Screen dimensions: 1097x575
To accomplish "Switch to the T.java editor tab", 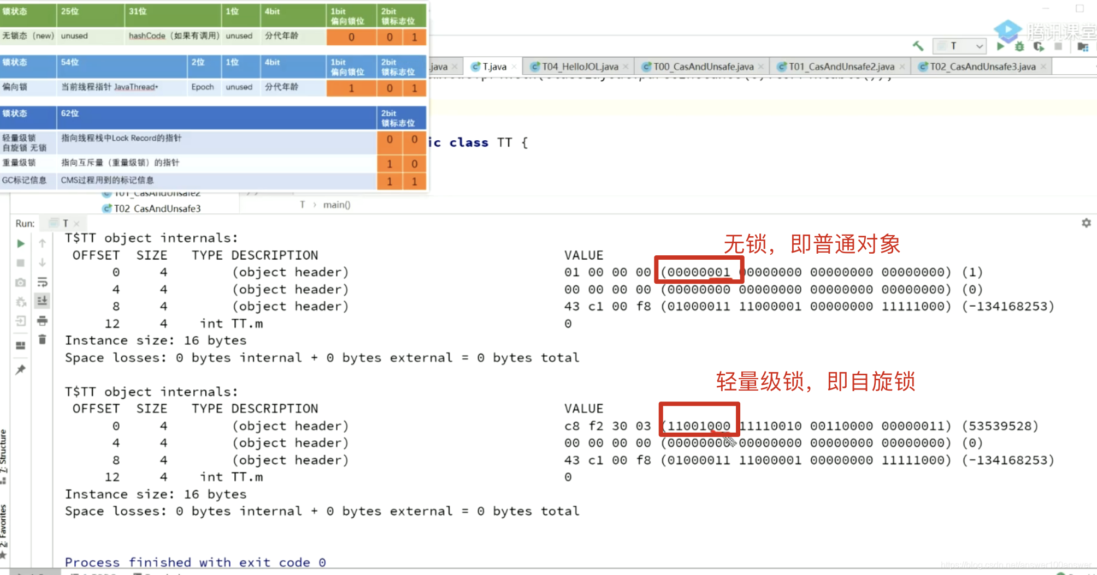I will [494, 67].
